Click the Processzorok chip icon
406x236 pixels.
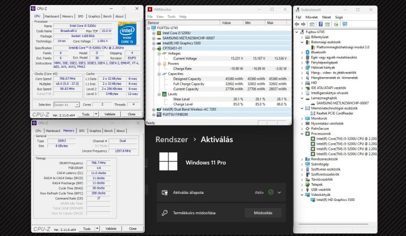click(308, 133)
